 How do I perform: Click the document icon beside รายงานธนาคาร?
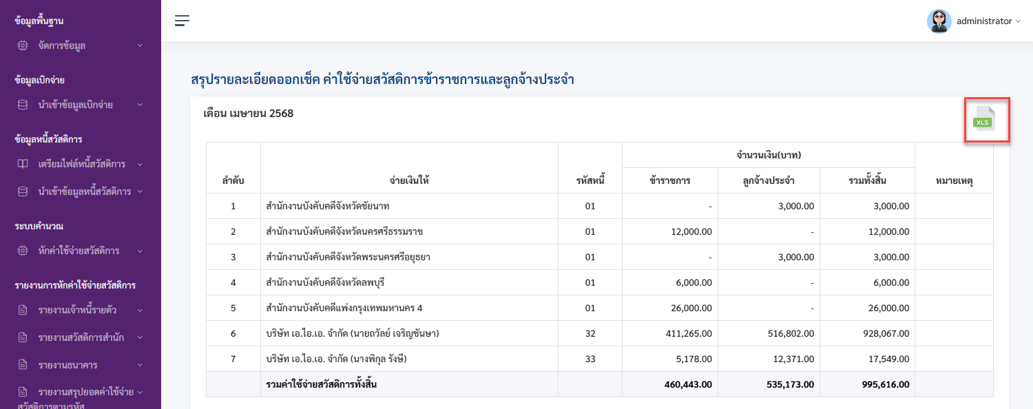[x=23, y=364]
